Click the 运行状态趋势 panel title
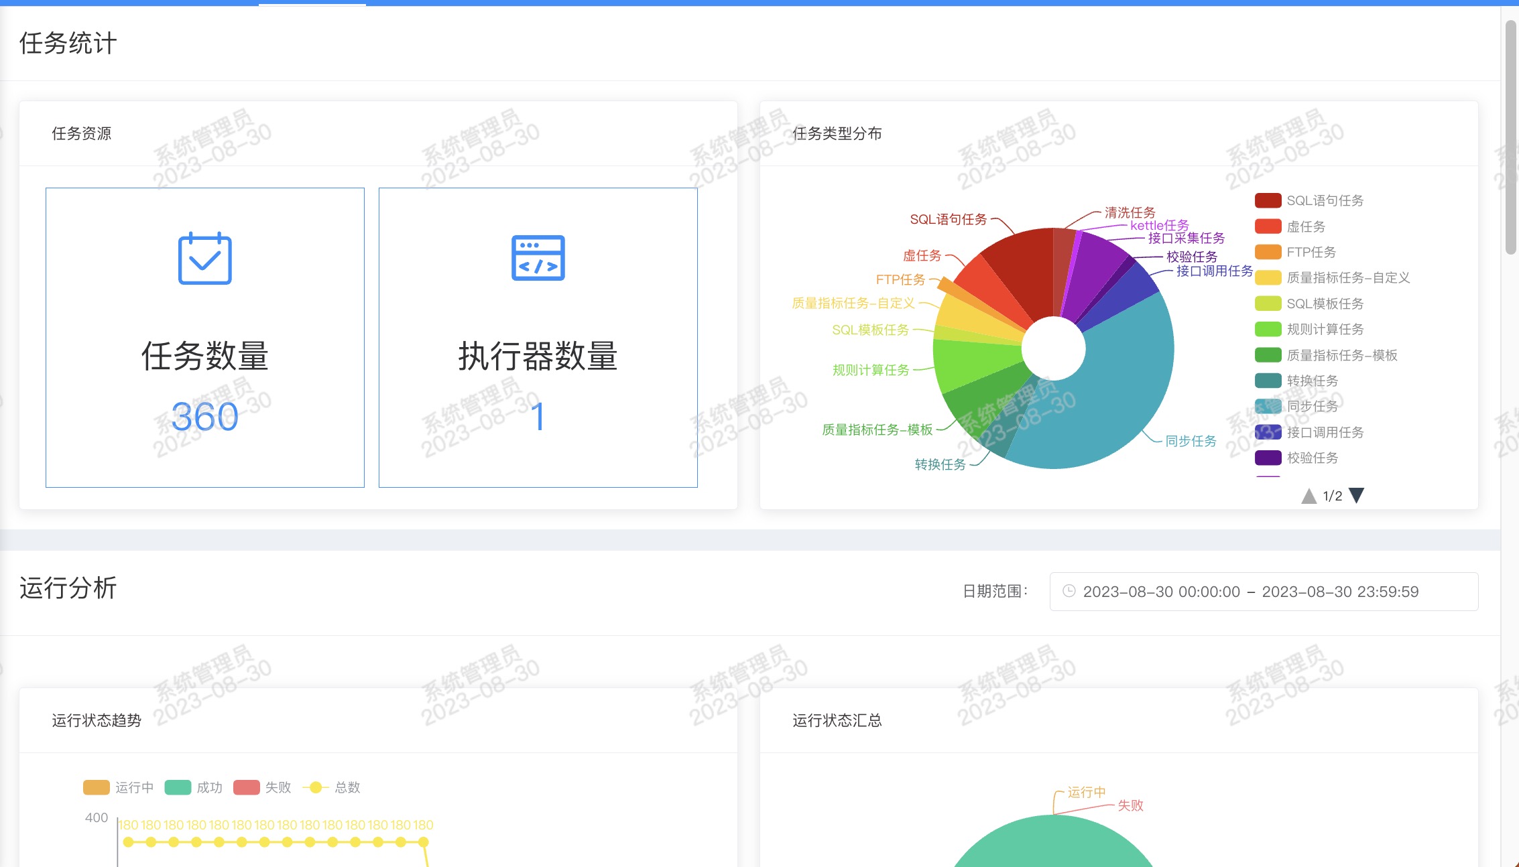 pos(97,720)
